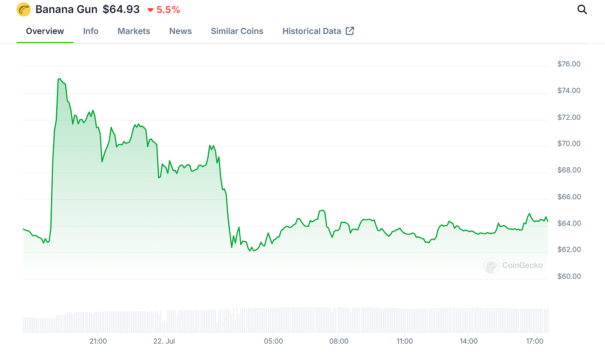Click the 08:00 time axis label
The height and width of the screenshot is (357, 605).
(x=339, y=341)
